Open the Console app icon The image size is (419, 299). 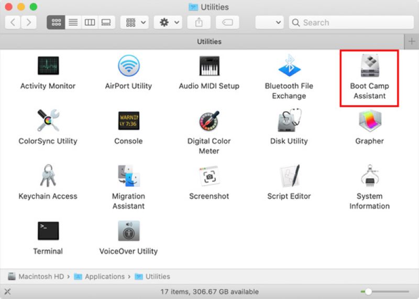pyautogui.click(x=128, y=121)
